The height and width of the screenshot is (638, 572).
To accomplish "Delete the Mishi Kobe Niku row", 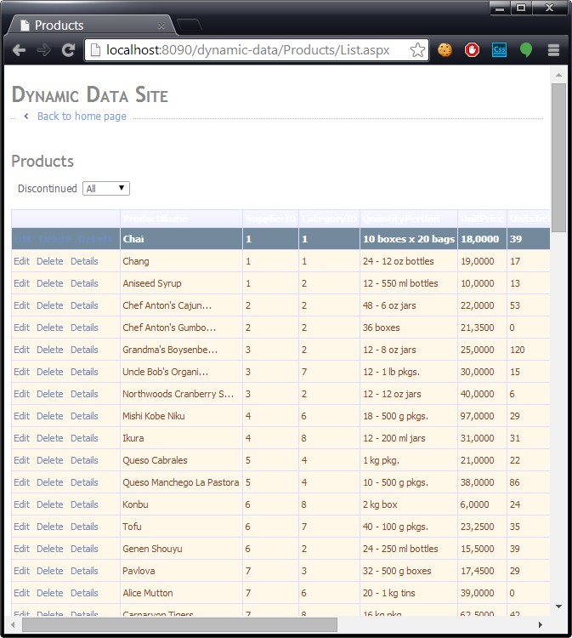I will pos(50,416).
